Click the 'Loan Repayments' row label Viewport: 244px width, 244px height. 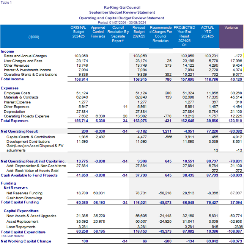tap(21, 227)
